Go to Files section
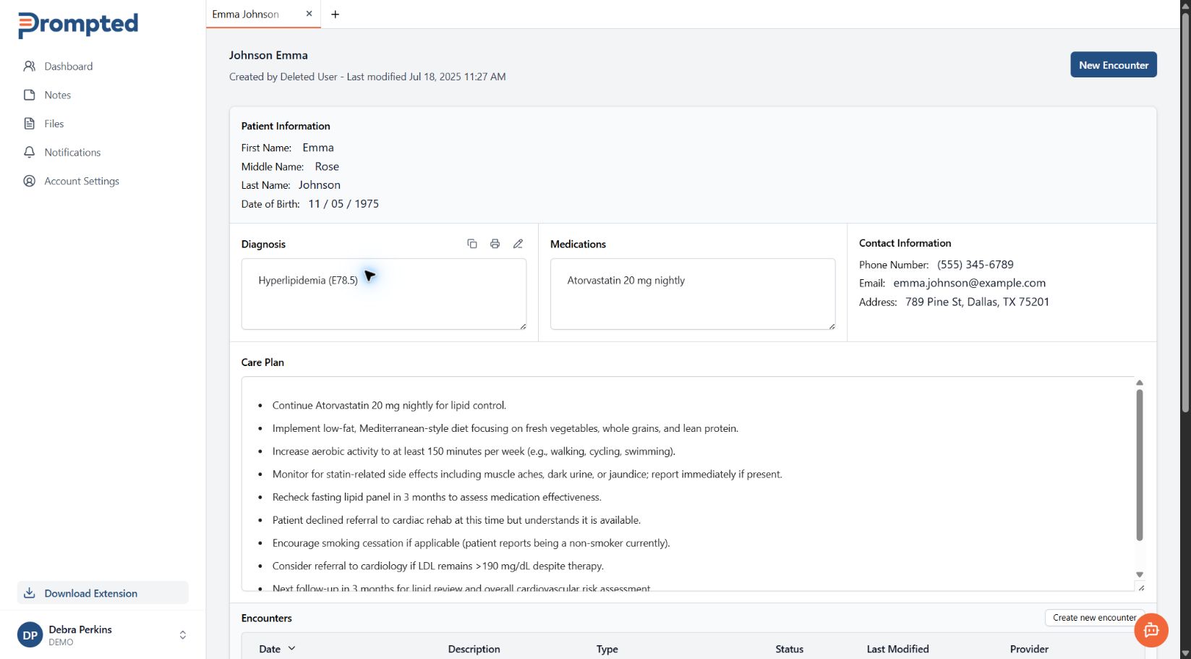Image resolution: width=1191 pixels, height=659 pixels. (54, 124)
